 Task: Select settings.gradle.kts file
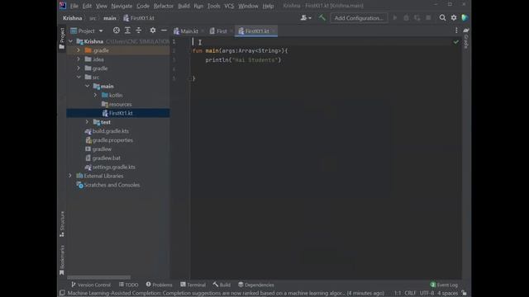[x=114, y=167]
